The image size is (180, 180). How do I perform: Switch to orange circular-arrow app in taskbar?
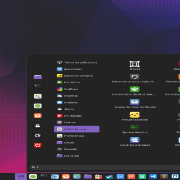coord(66,176)
